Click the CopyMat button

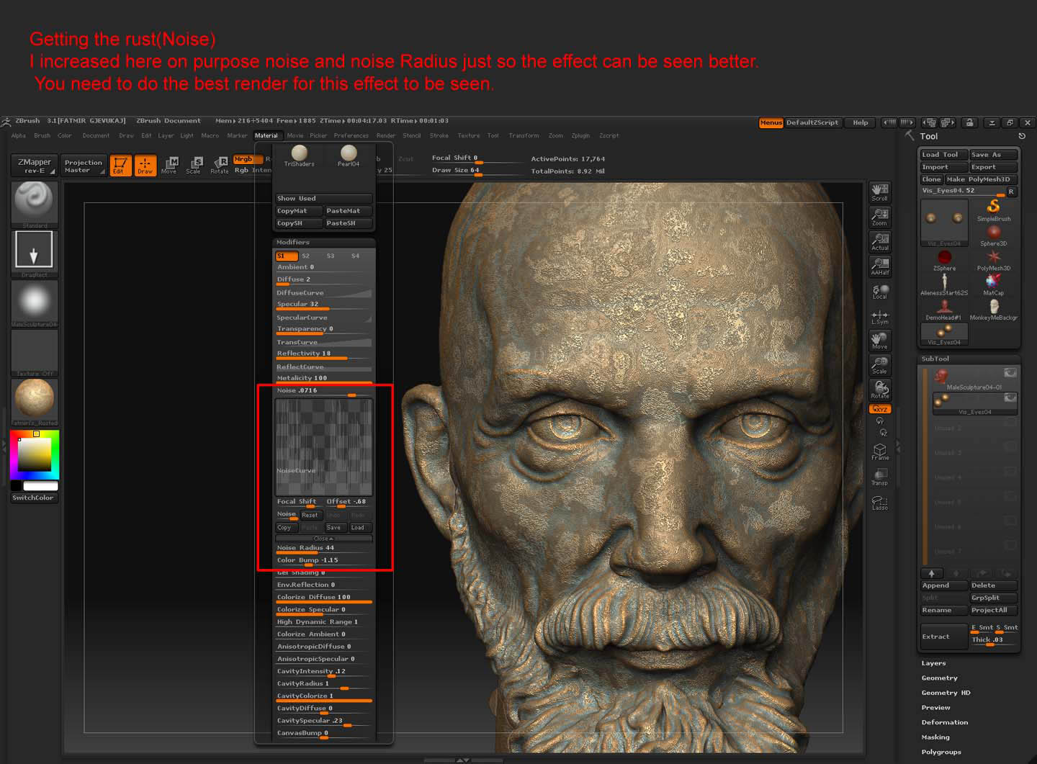pyautogui.click(x=298, y=211)
